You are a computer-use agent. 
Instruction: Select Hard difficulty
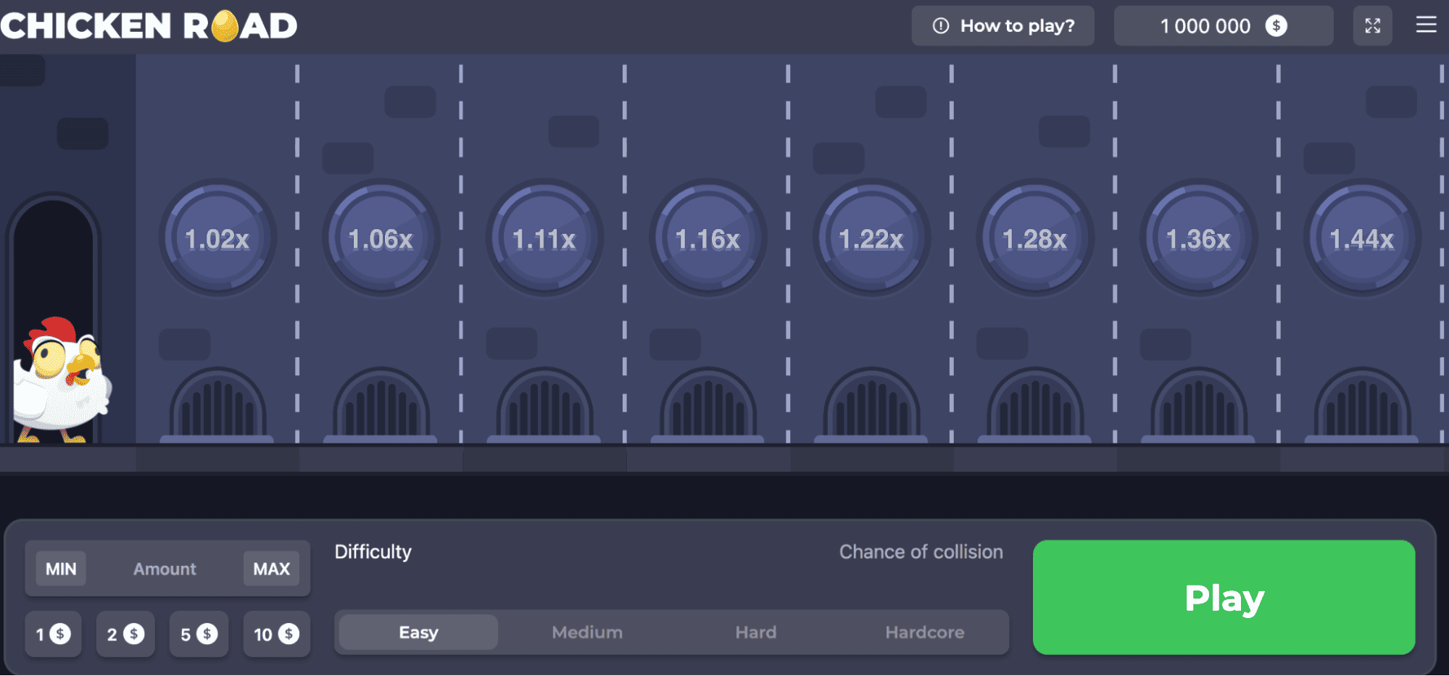[x=756, y=633]
